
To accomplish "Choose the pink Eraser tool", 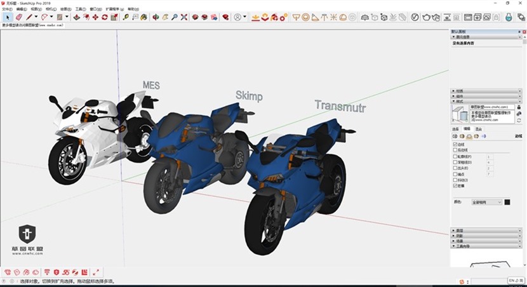I will 19,17.
